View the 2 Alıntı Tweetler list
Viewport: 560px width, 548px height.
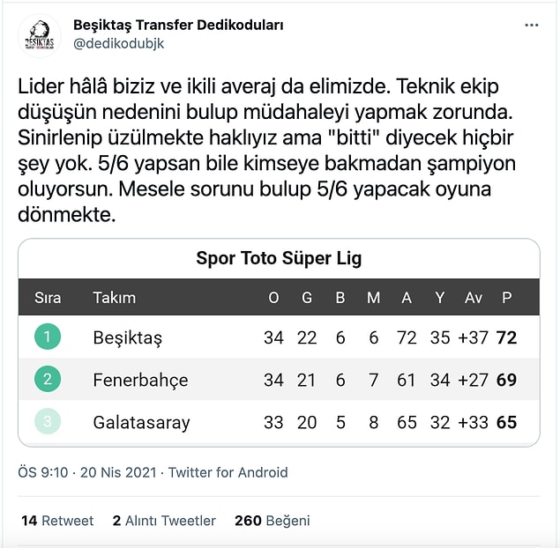coord(164,521)
